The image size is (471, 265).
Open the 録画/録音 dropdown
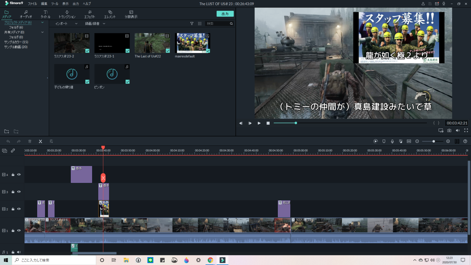[95, 24]
